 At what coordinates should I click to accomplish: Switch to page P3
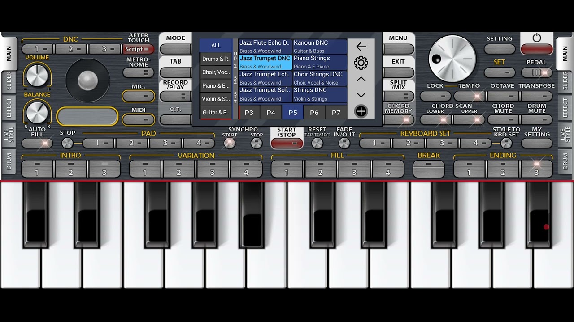249,113
